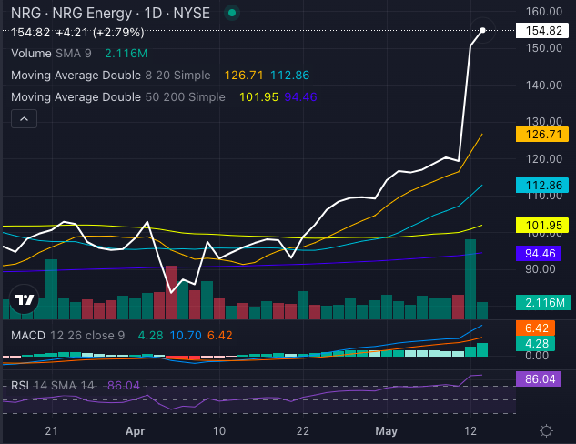
Task: Select the Volume SMA 9 indicator label
Action: pyautogui.click(x=52, y=54)
